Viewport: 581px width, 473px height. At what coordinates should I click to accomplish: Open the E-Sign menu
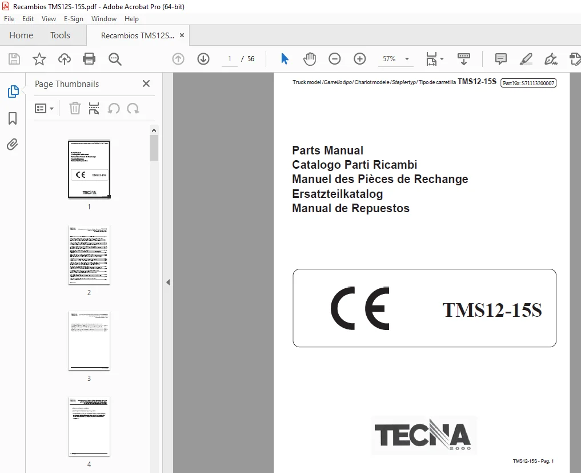click(73, 19)
